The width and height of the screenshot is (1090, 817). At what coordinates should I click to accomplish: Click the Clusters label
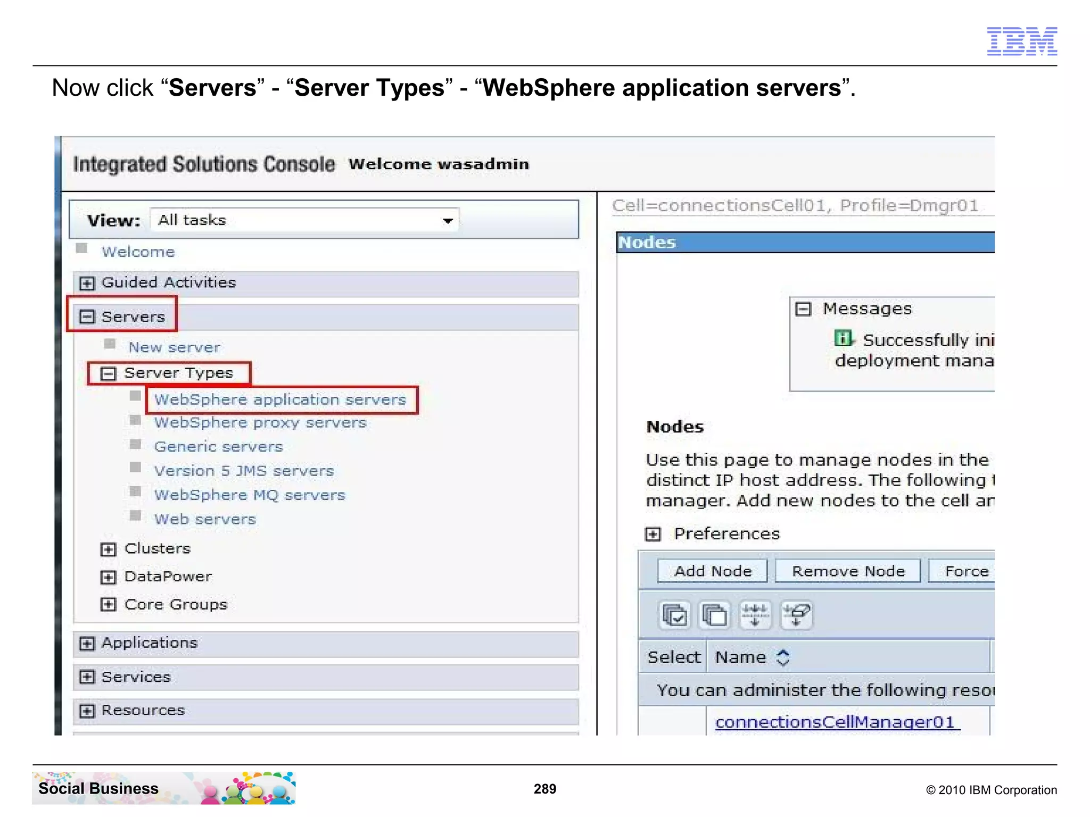pos(158,549)
